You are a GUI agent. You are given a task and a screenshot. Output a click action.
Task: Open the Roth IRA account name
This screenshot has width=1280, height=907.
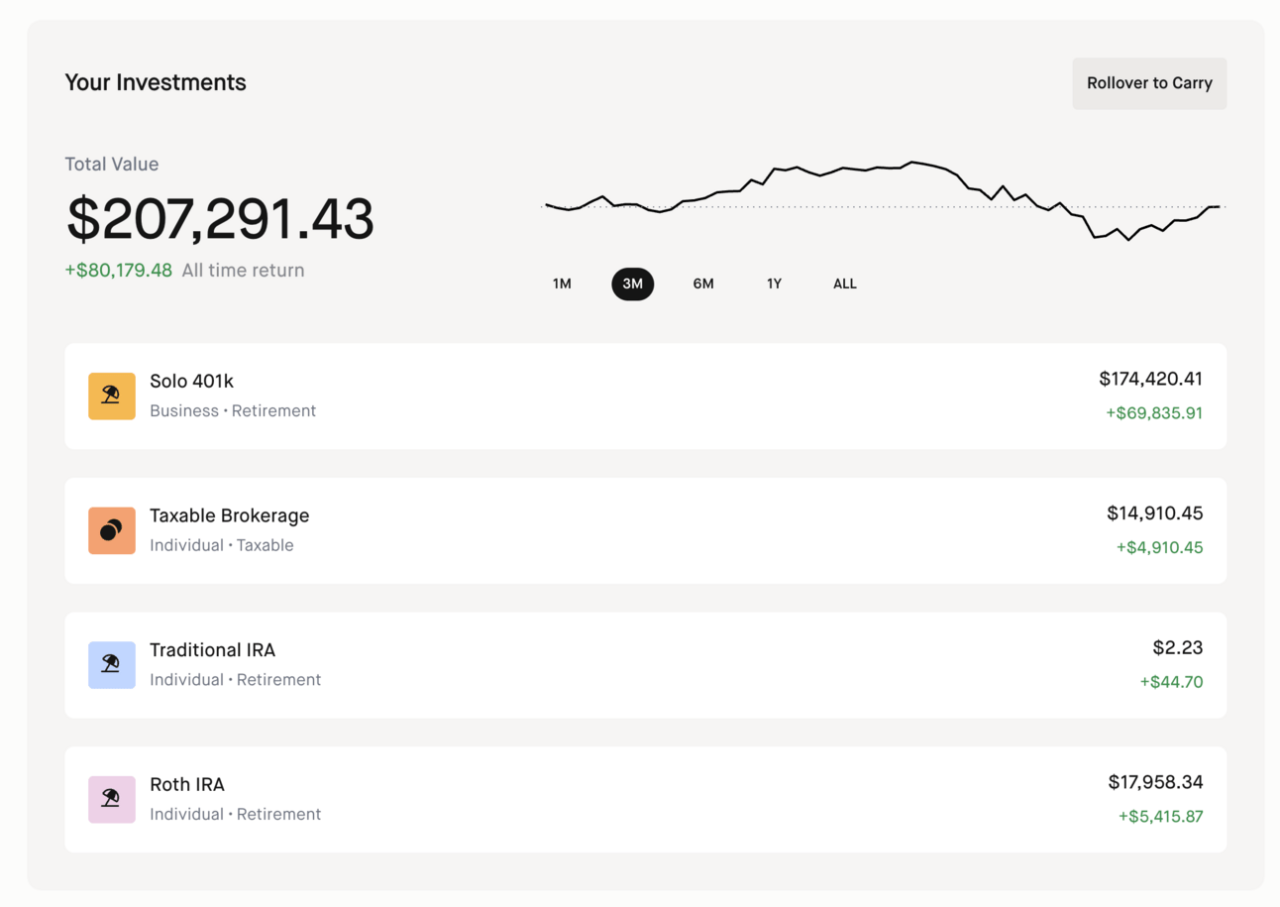click(x=187, y=785)
